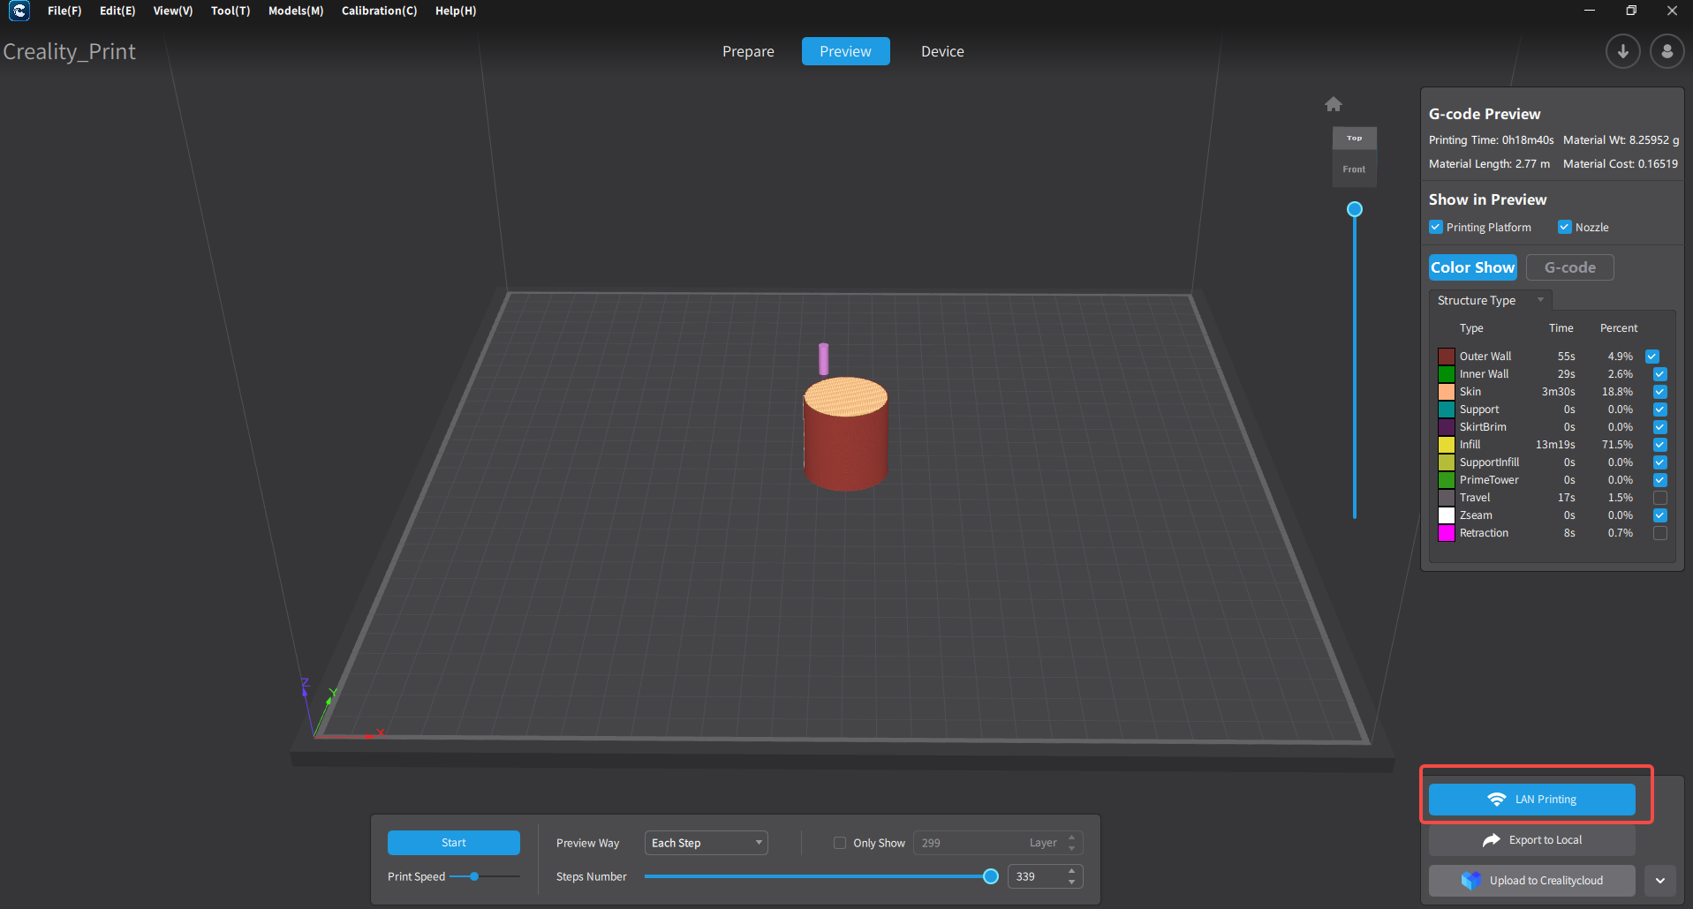Toggle Nozzle visibility checkbox

(x=1565, y=227)
